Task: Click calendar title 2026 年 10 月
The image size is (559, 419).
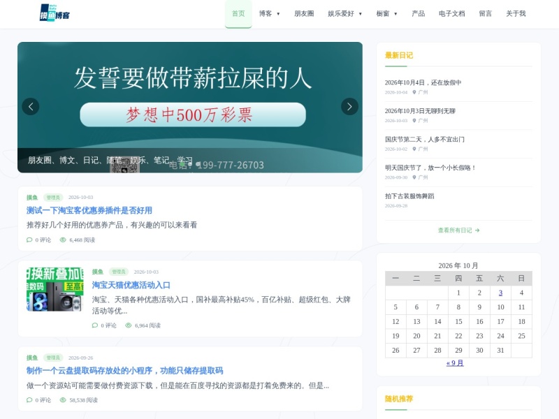Action: pos(458,266)
